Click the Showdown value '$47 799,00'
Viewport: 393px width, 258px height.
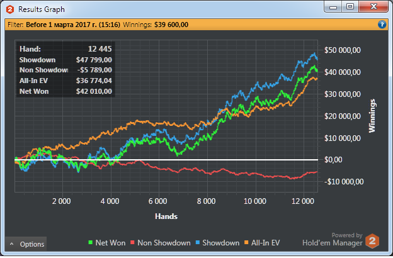[94, 60]
